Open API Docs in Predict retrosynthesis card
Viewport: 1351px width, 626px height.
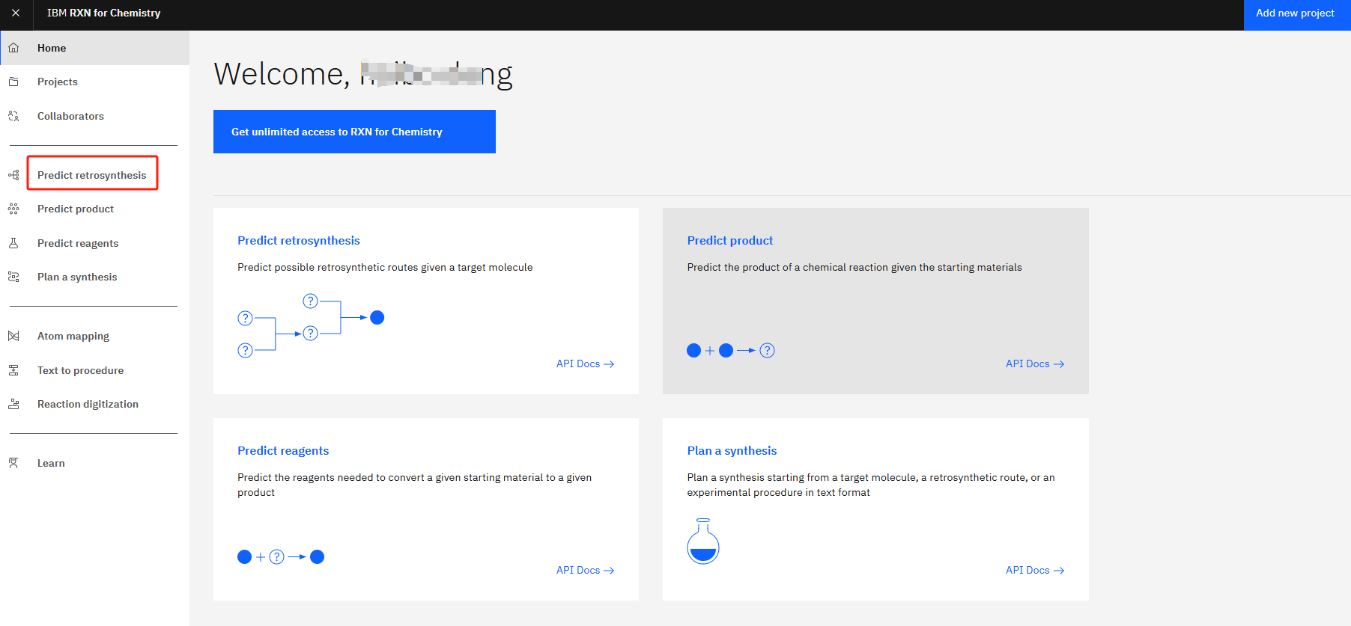tap(585, 363)
